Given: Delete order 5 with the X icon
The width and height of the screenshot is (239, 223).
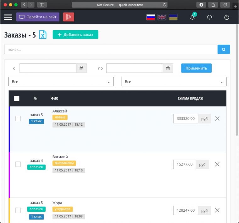Looking at the screenshot, I should (x=217, y=118).
